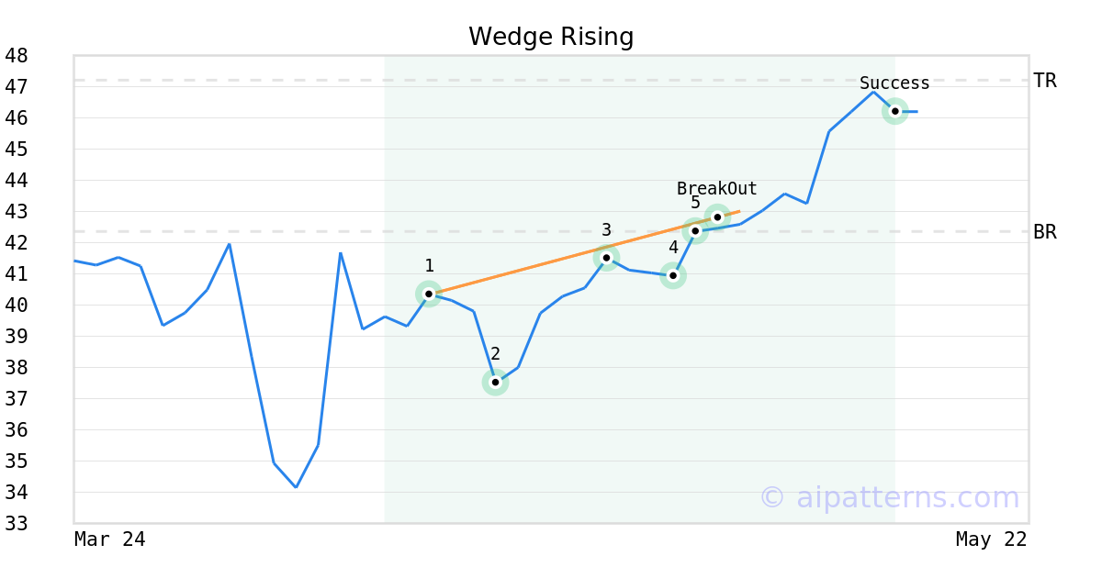The height and width of the screenshot is (578, 1102).
Task: Select the BreakOut marker dot
Action: coord(717,217)
